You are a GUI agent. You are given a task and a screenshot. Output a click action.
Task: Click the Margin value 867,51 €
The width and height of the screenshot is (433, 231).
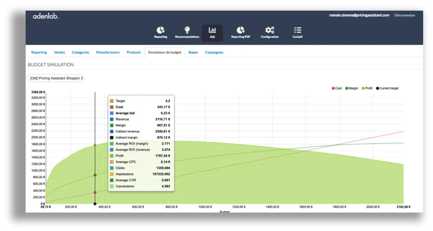(x=164, y=126)
